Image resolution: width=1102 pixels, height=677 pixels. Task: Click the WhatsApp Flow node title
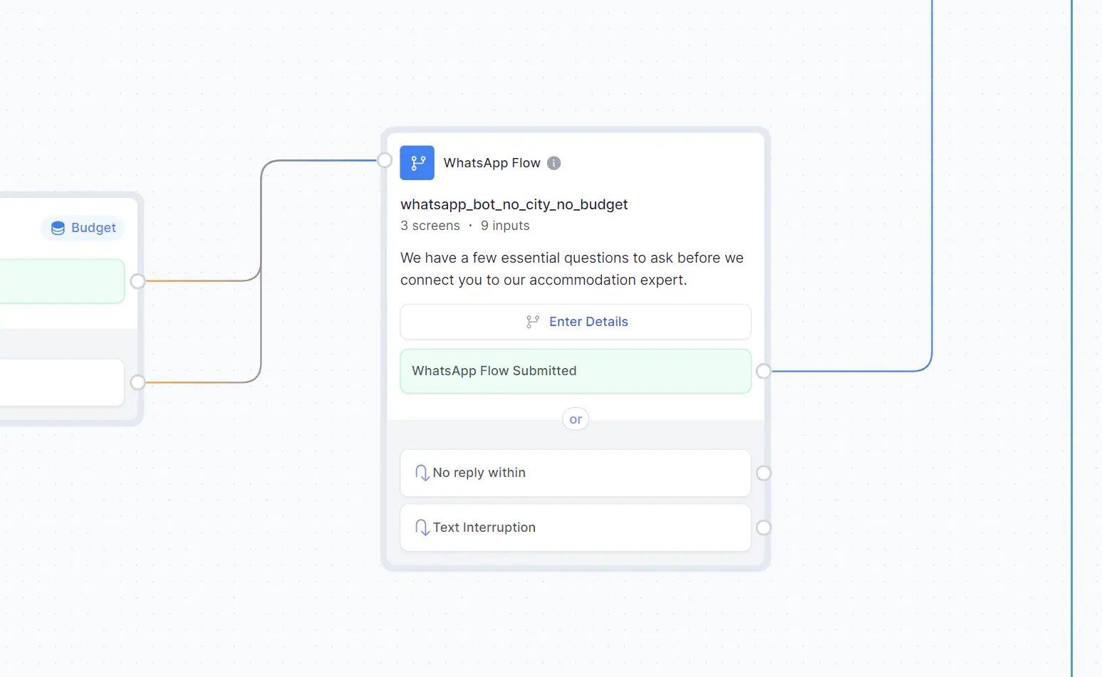click(492, 163)
